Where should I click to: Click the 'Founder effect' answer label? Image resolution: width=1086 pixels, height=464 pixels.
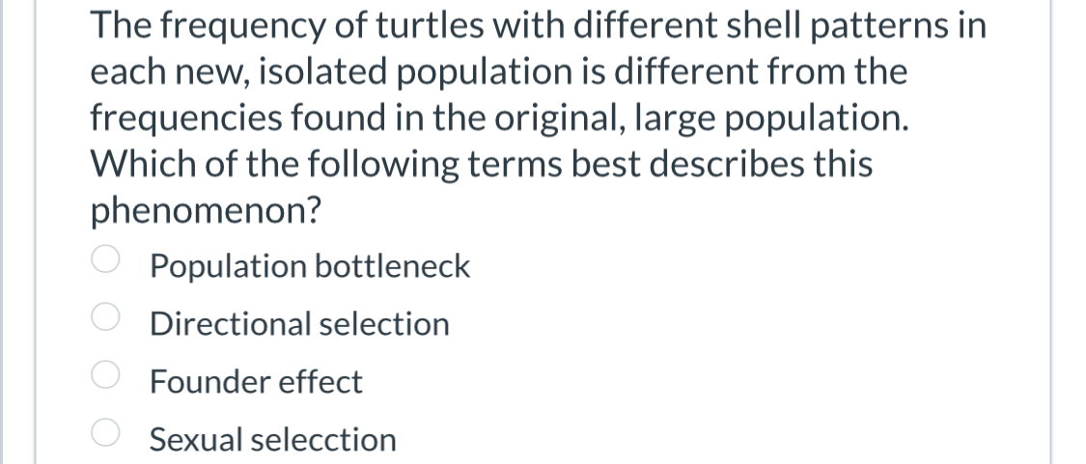(256, 382)
